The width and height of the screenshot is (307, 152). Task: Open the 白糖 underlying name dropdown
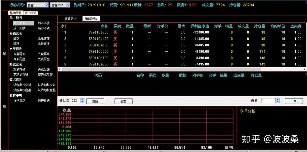[46, 5]
